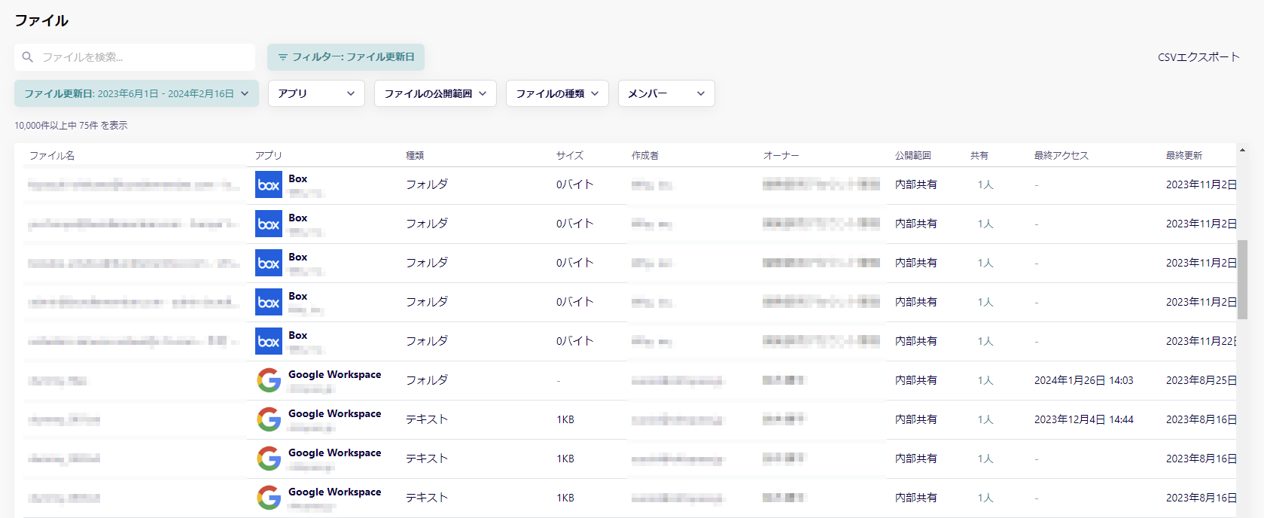
Task: Focus the ファイルを検索 search field
Action: pos(135,57)
